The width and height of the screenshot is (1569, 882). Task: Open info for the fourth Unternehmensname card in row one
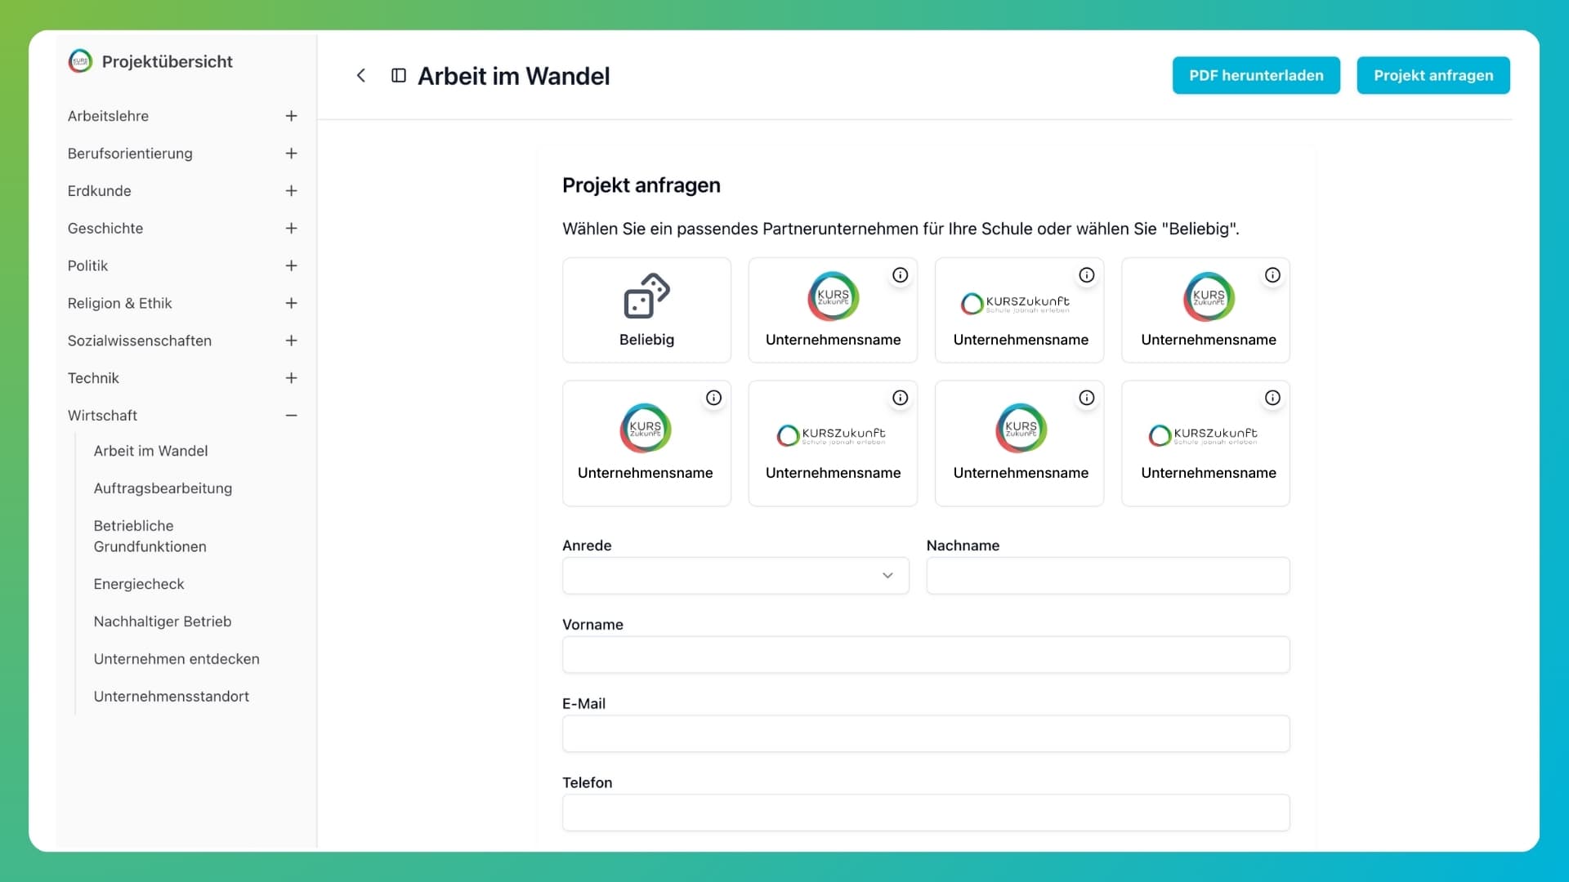[x=1273, y=275]
